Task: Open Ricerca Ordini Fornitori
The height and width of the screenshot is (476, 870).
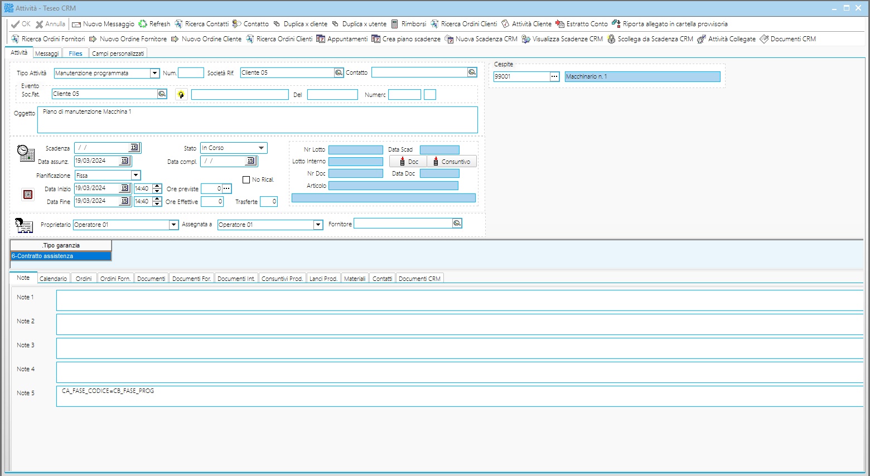Action: click(x=48, y=39)
